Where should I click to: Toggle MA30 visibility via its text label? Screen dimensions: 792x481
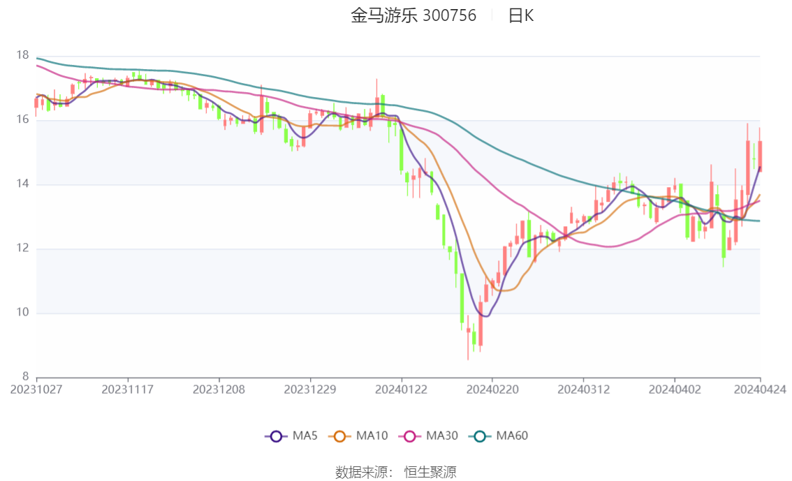[x=441, y=436]
